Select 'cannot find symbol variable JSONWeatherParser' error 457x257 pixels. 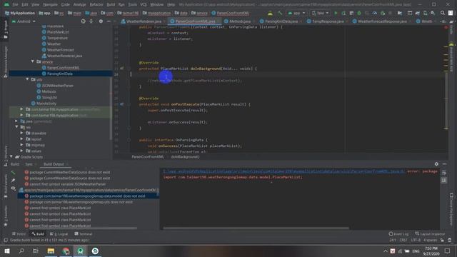[68, 184]
